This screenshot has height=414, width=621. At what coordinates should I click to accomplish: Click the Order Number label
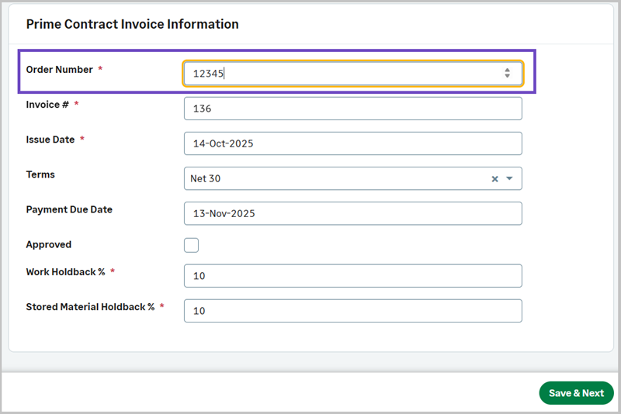tap(59, 70)
